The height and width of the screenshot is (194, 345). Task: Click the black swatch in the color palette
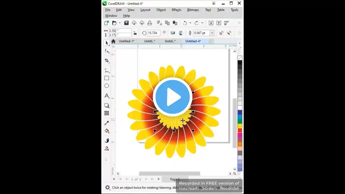(x=240, y=63)
